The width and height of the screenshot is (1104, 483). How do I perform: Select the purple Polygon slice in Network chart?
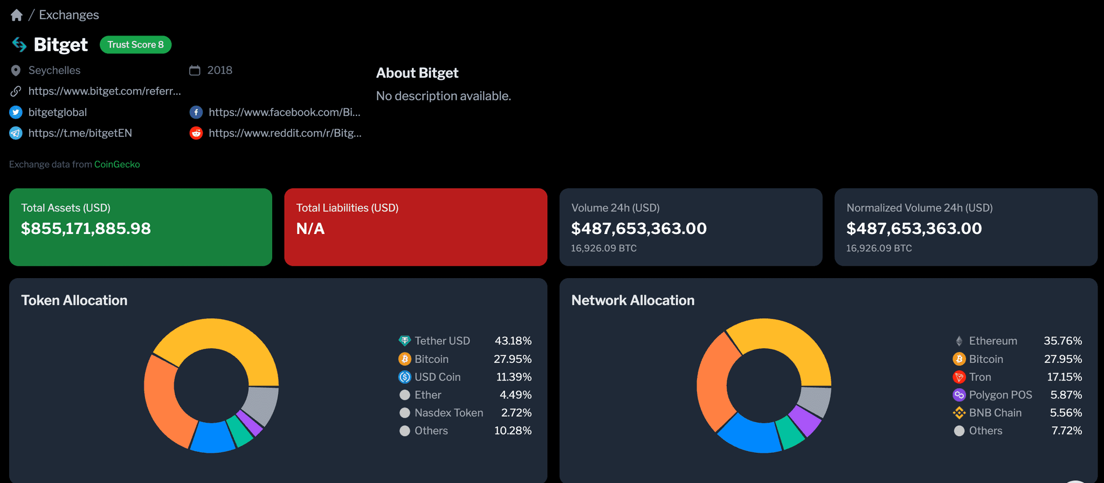coord(806,420)
